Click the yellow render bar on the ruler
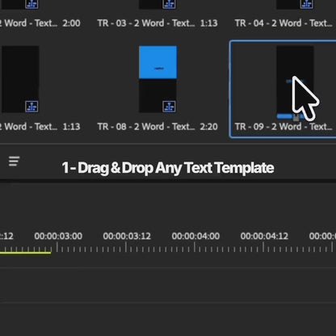This screenshot has width=336, height=336. (25, 253)
